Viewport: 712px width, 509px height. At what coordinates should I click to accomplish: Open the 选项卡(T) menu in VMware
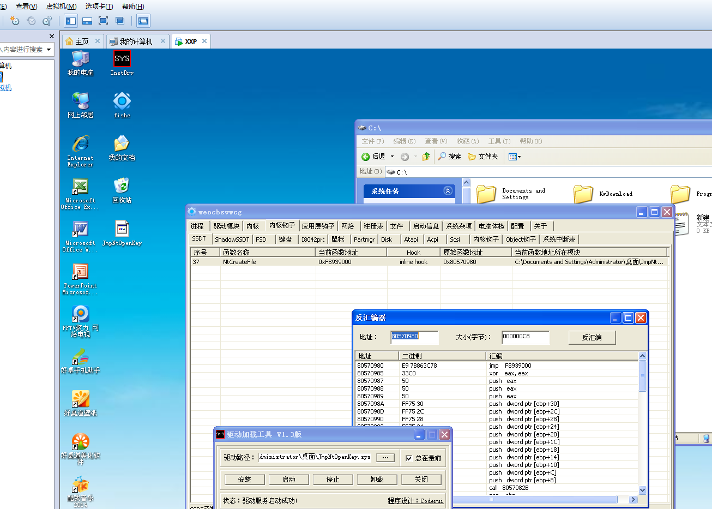[99, 7]
